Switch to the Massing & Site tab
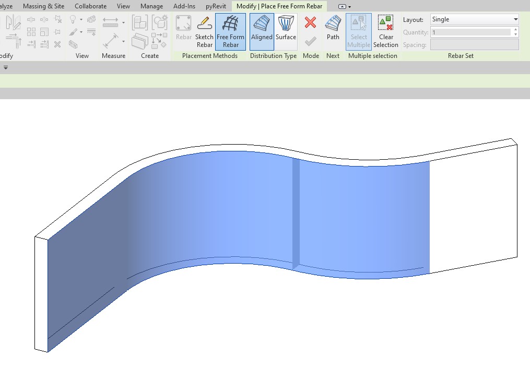 tap(43, 6)
